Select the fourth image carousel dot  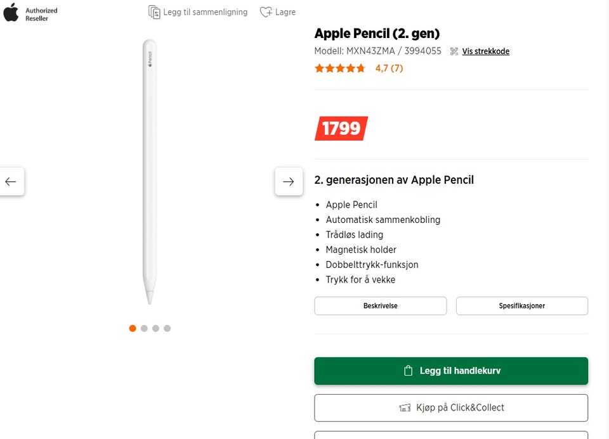pyautogui.click(x=167, y=328)
